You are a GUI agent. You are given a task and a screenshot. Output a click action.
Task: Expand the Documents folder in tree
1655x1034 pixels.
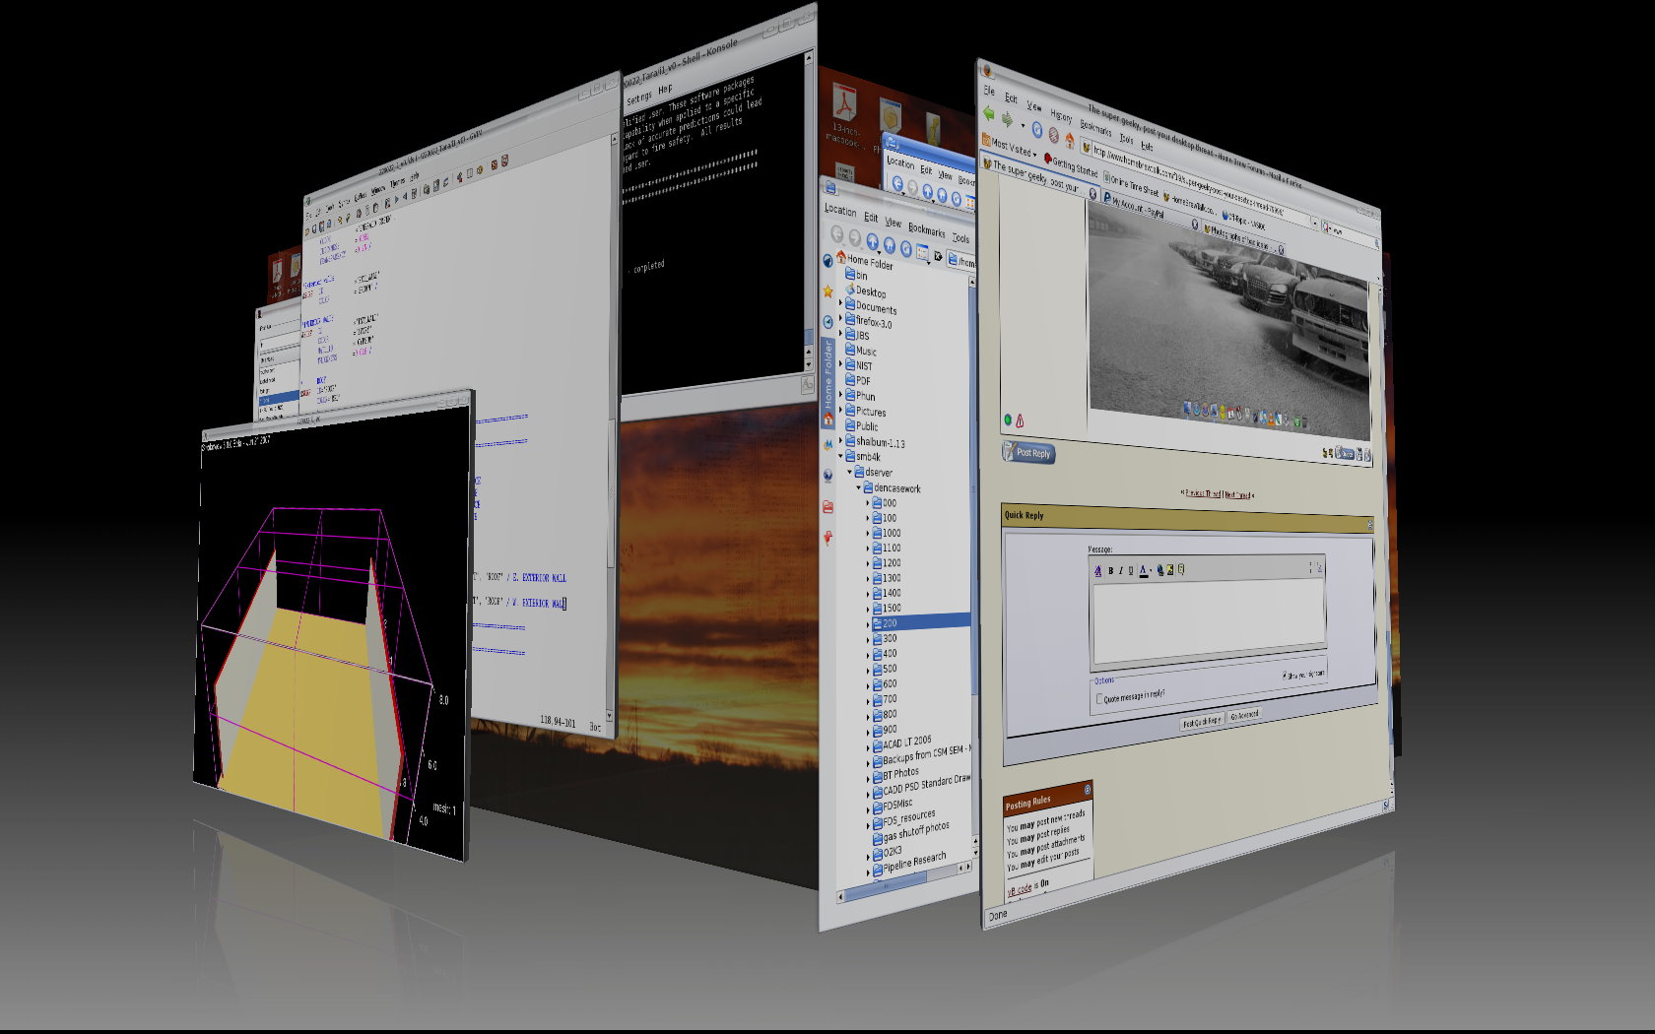pyautogui.click(x=840, y=302)
